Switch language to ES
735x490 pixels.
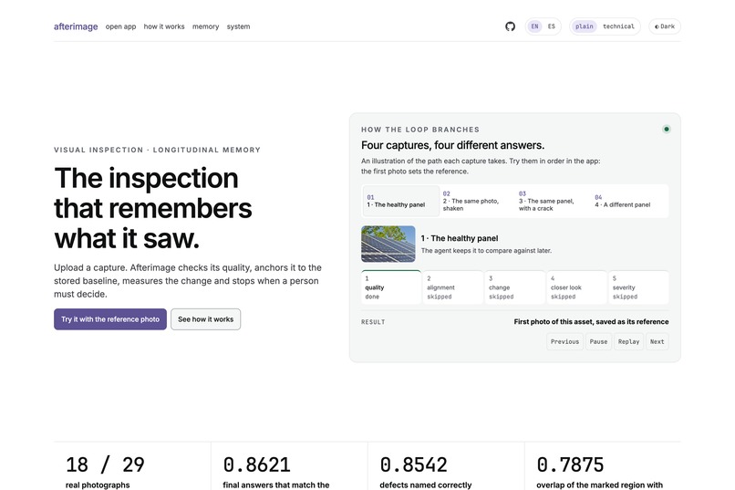tap(551, 26)
